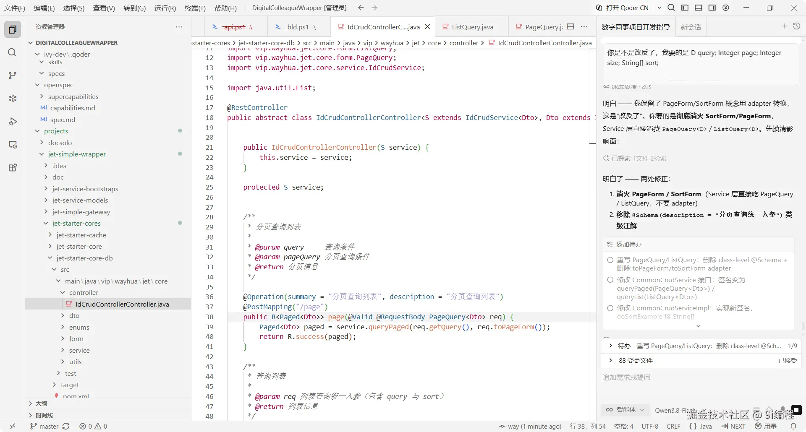
Task: Toggle the bottom panel layout icon
Action: 699,8
